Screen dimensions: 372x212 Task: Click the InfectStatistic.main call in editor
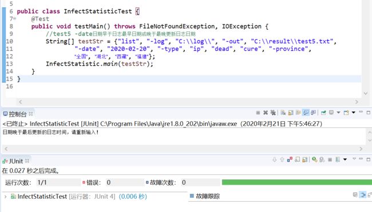[x=99, y=64]
